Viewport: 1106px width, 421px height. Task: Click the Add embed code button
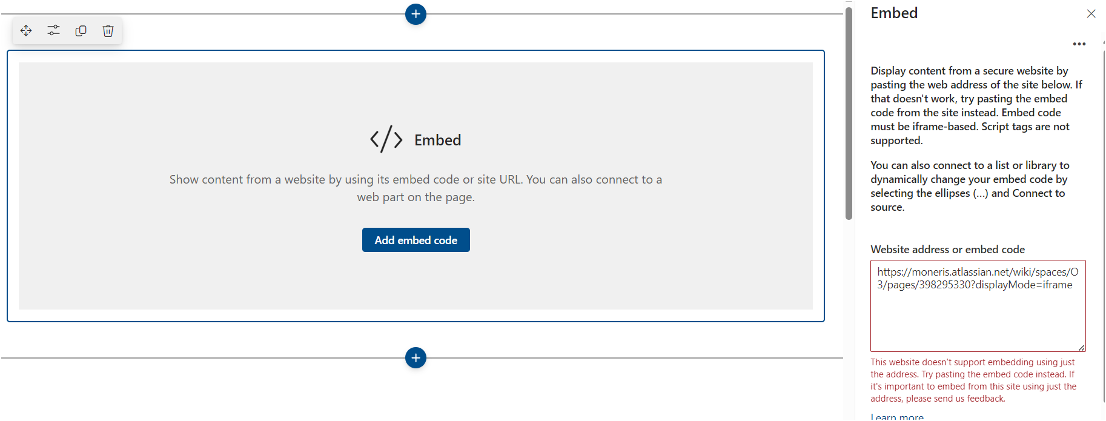pyautogui.click(x=416, y=240)
